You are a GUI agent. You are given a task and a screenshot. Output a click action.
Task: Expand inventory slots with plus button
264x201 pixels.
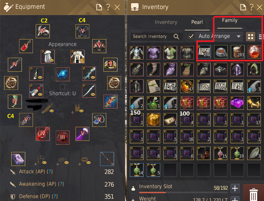point(235,188)
